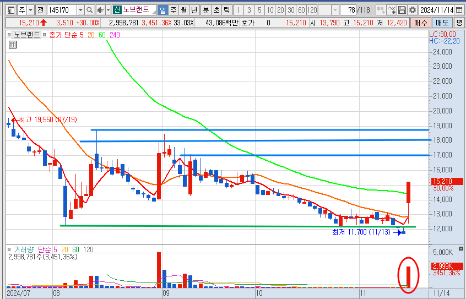Image resolution: width=466 pixels, height=299 pixels.
Task: Expand the speaker options dropdown arrow
Action: click(x=108, y=10)
